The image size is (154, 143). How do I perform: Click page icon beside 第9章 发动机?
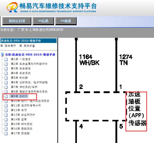tap(6, 96)
